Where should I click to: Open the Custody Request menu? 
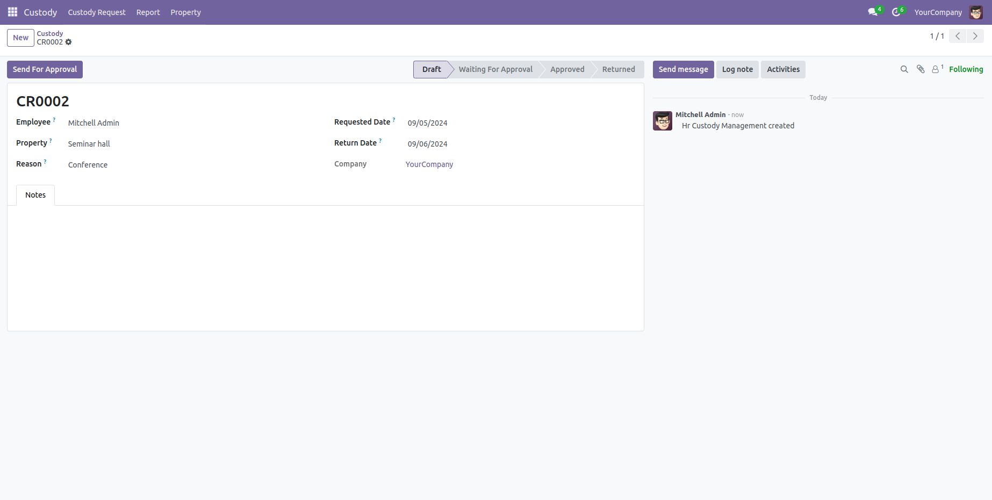97,12
